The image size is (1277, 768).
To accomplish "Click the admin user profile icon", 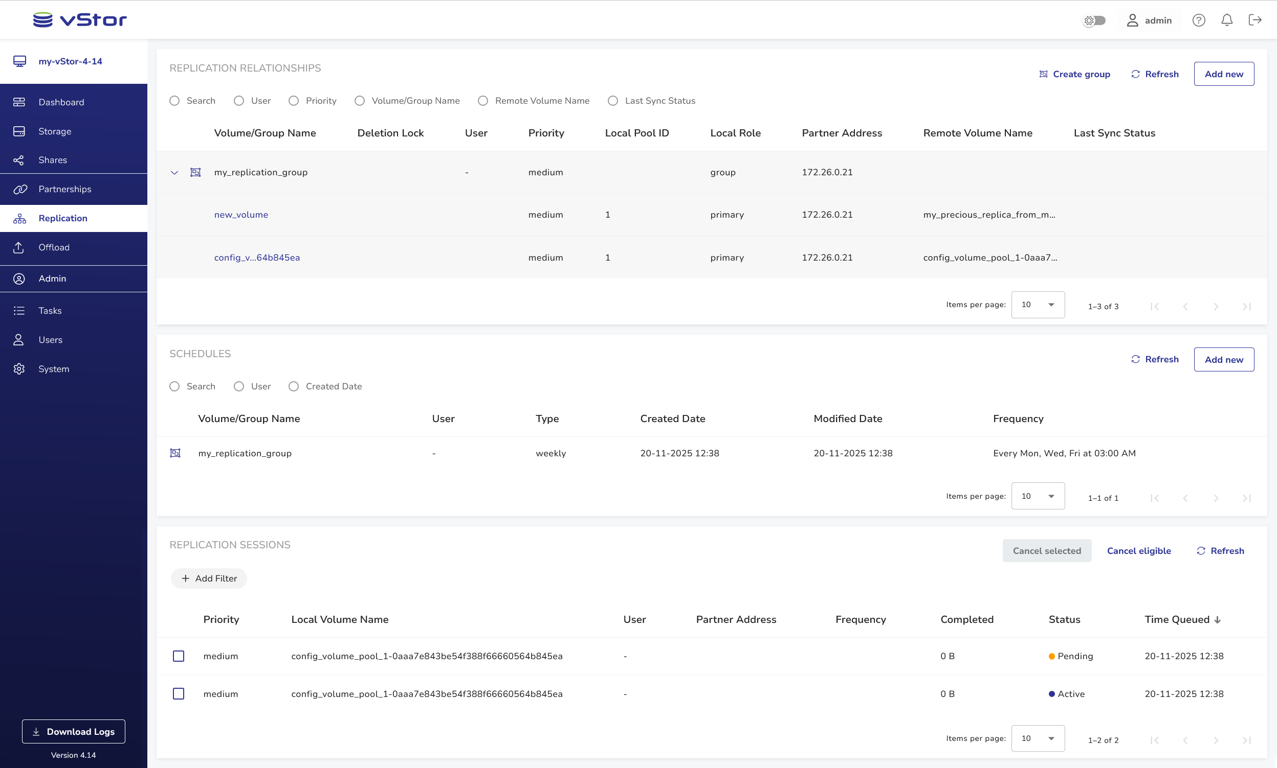I will (x=1132, y=20).
